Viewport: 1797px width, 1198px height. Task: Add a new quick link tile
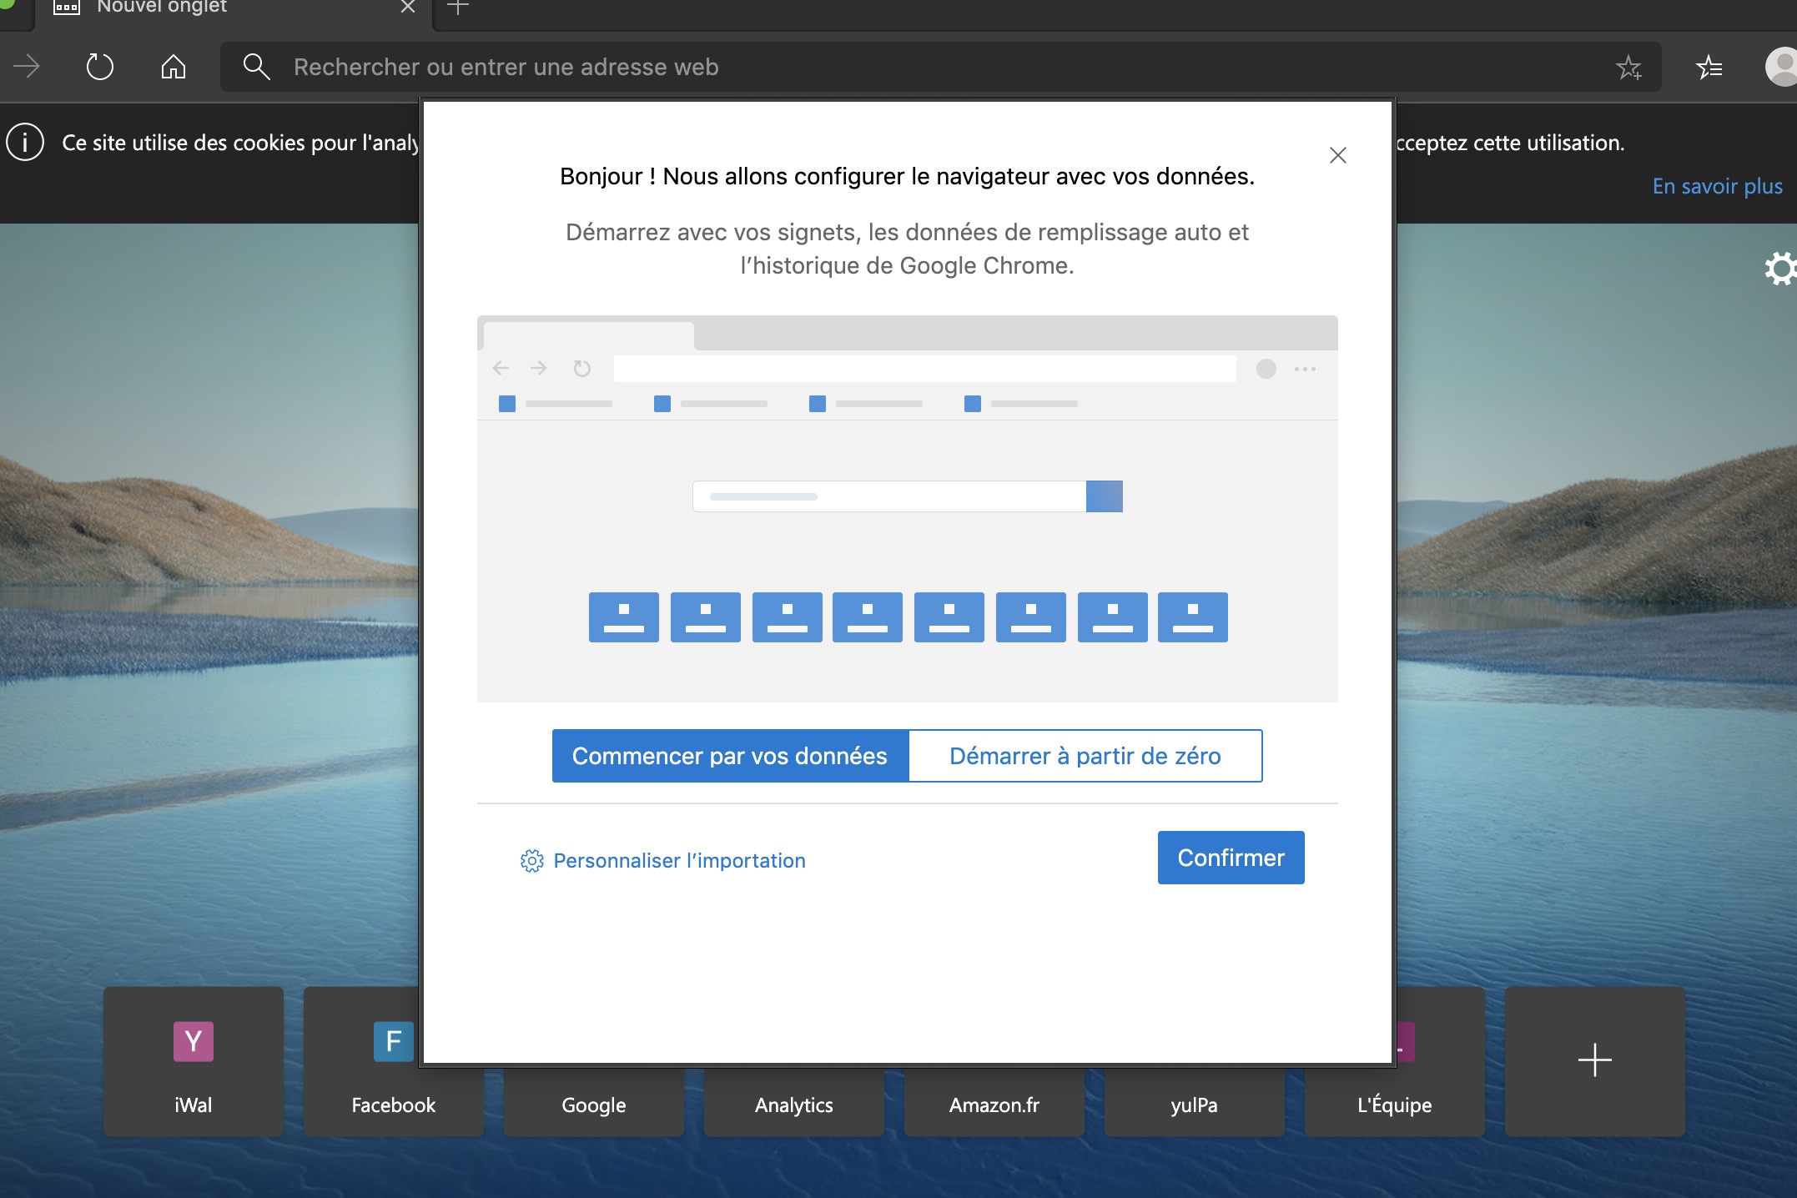(1594, 1061)
